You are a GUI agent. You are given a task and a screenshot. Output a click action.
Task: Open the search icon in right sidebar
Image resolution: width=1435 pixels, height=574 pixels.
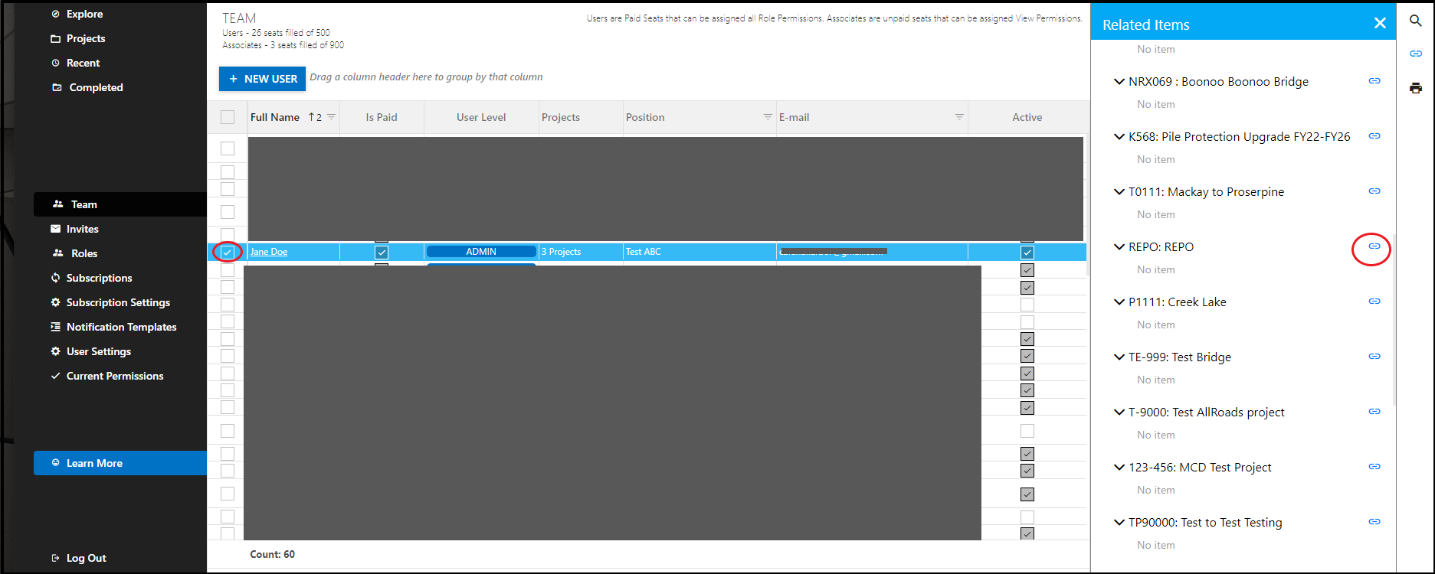(1416, 21)
